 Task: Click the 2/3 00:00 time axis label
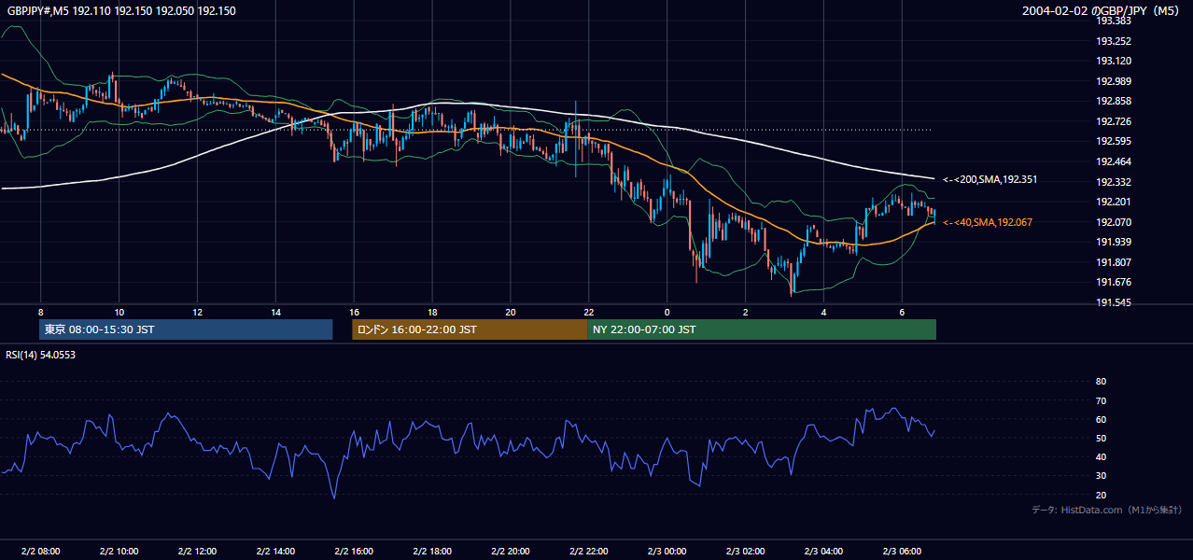[x=667, y=551]
